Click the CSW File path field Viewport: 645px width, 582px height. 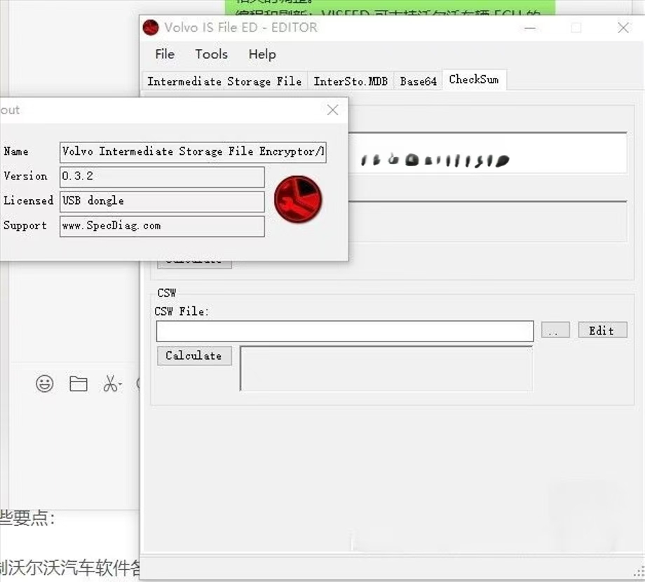click(345, 331)
